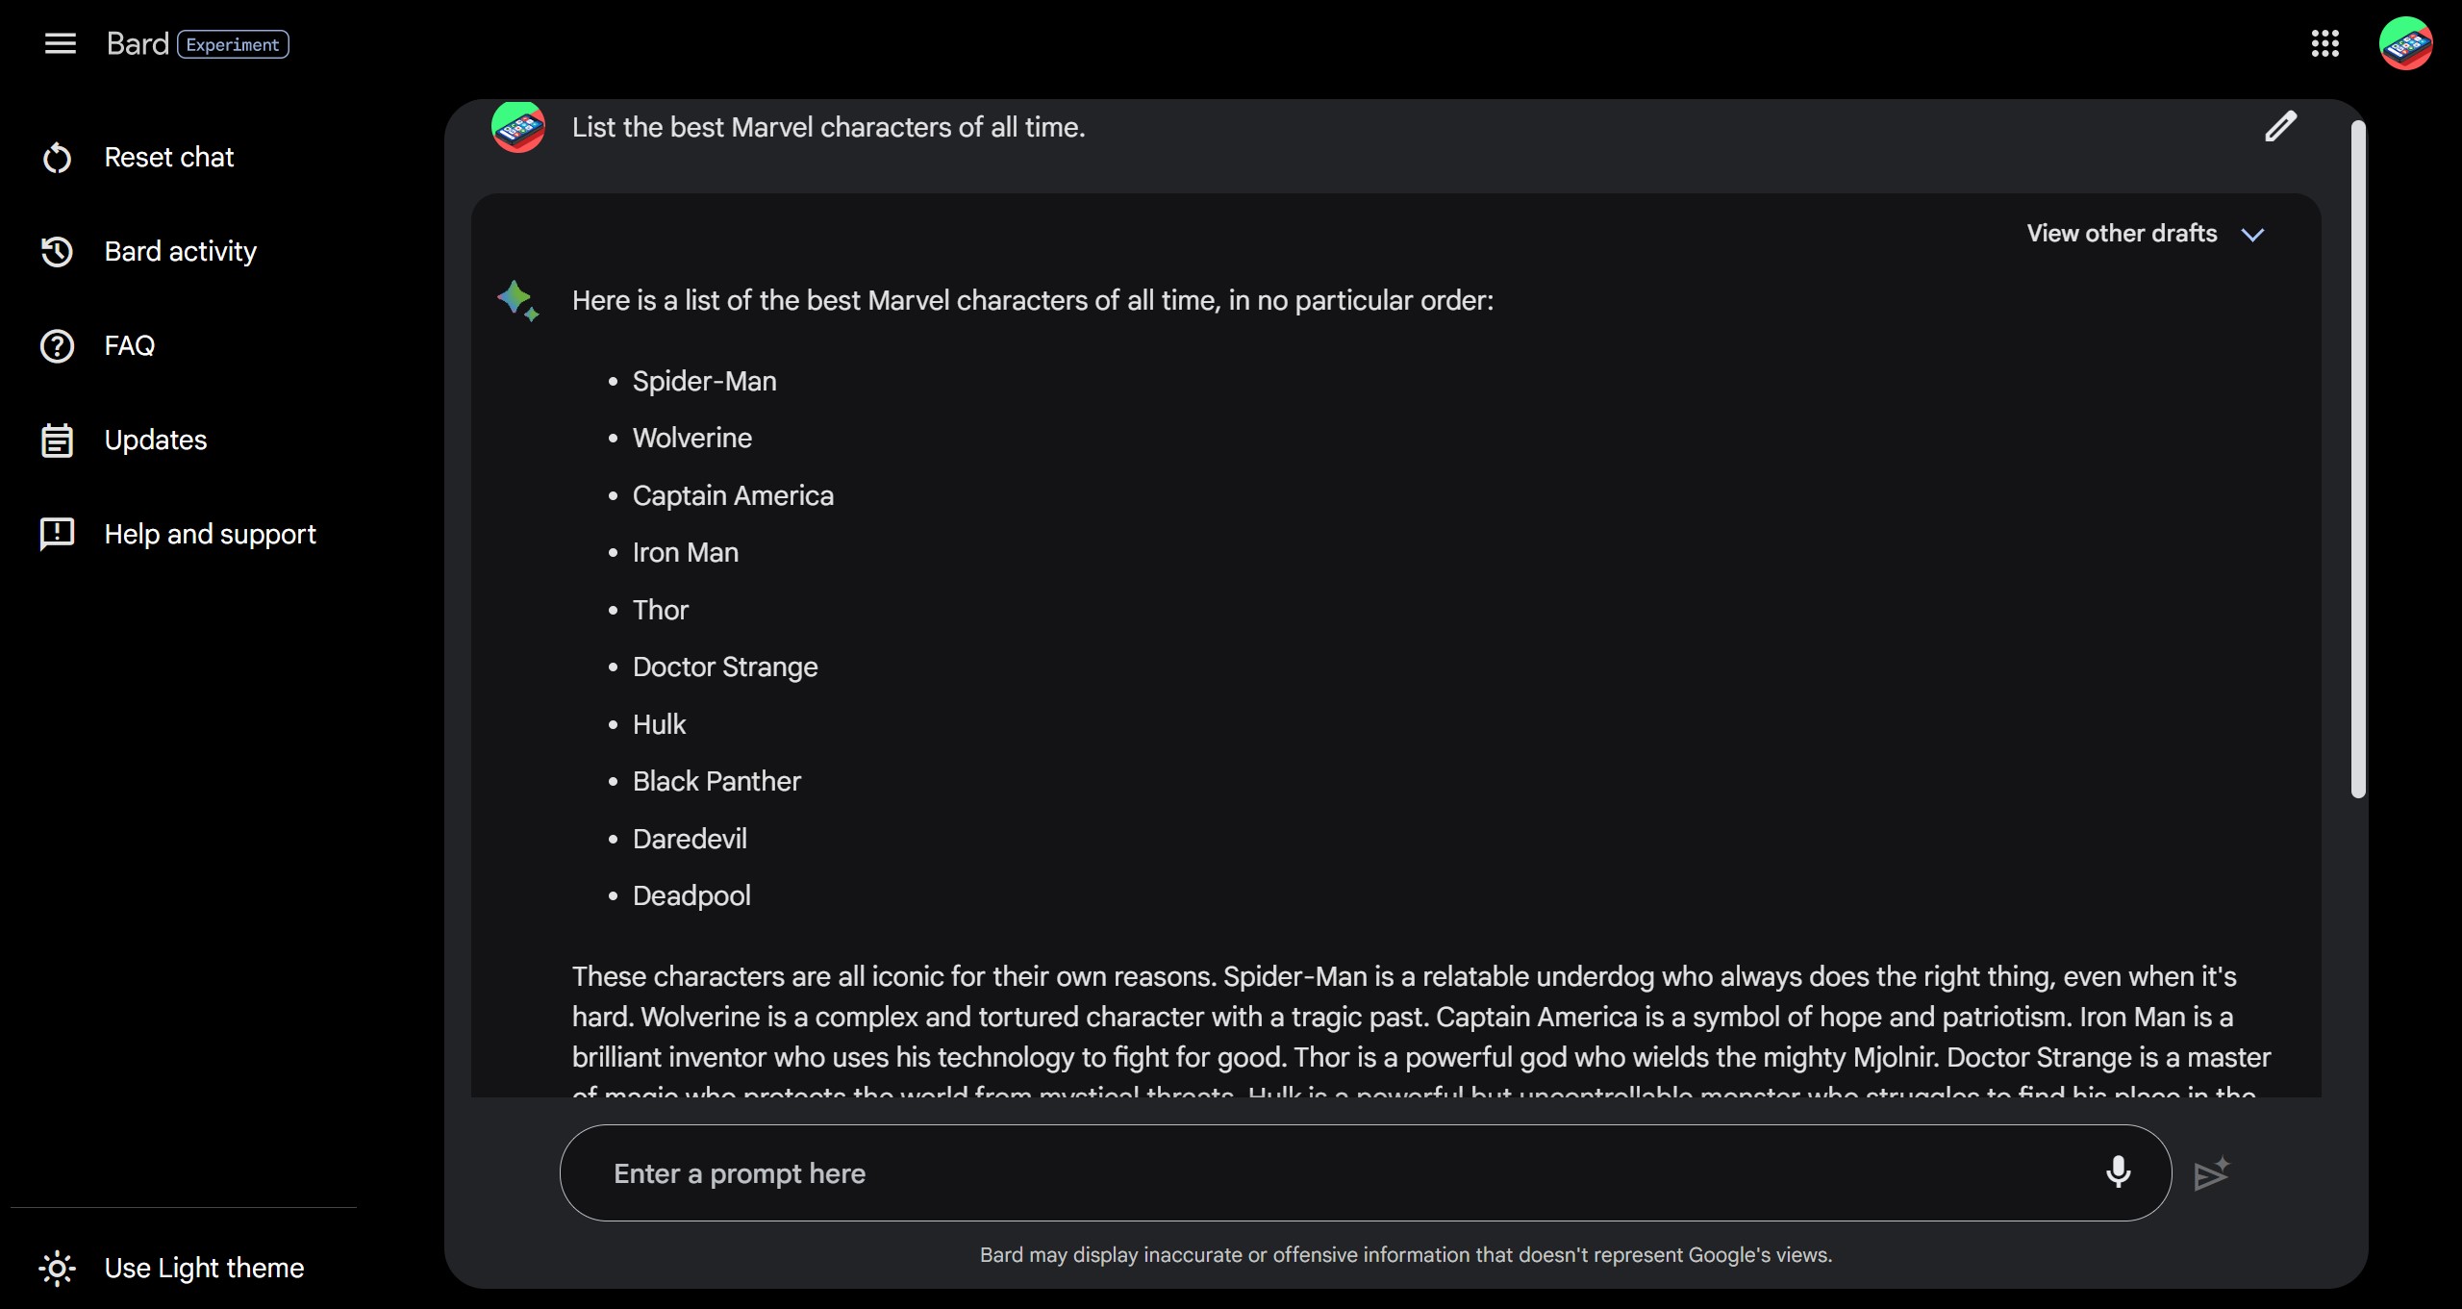Screen dimensions: 2462x1309
Task: Open the Google apps grid
Action: [x=2324, y=43]
